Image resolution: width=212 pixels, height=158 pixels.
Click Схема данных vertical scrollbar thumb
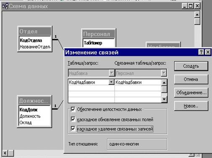197,22
